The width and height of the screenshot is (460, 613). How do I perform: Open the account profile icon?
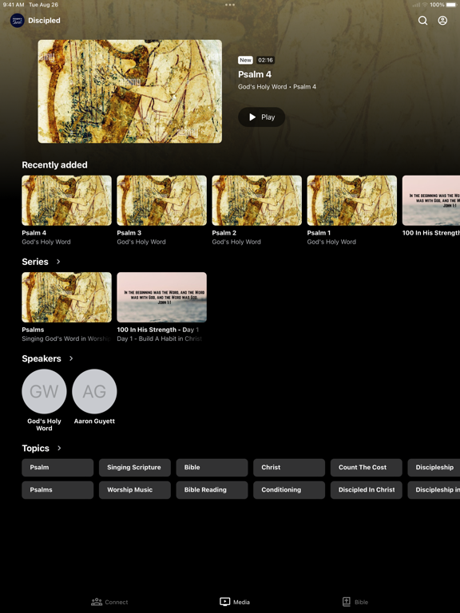(442, 20)
